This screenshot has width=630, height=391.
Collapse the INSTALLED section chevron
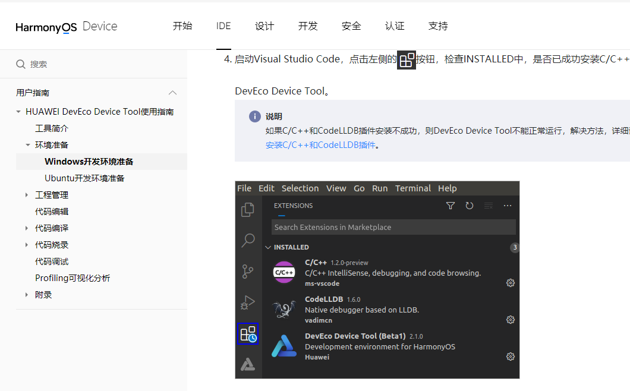click(x=268, y=248)
